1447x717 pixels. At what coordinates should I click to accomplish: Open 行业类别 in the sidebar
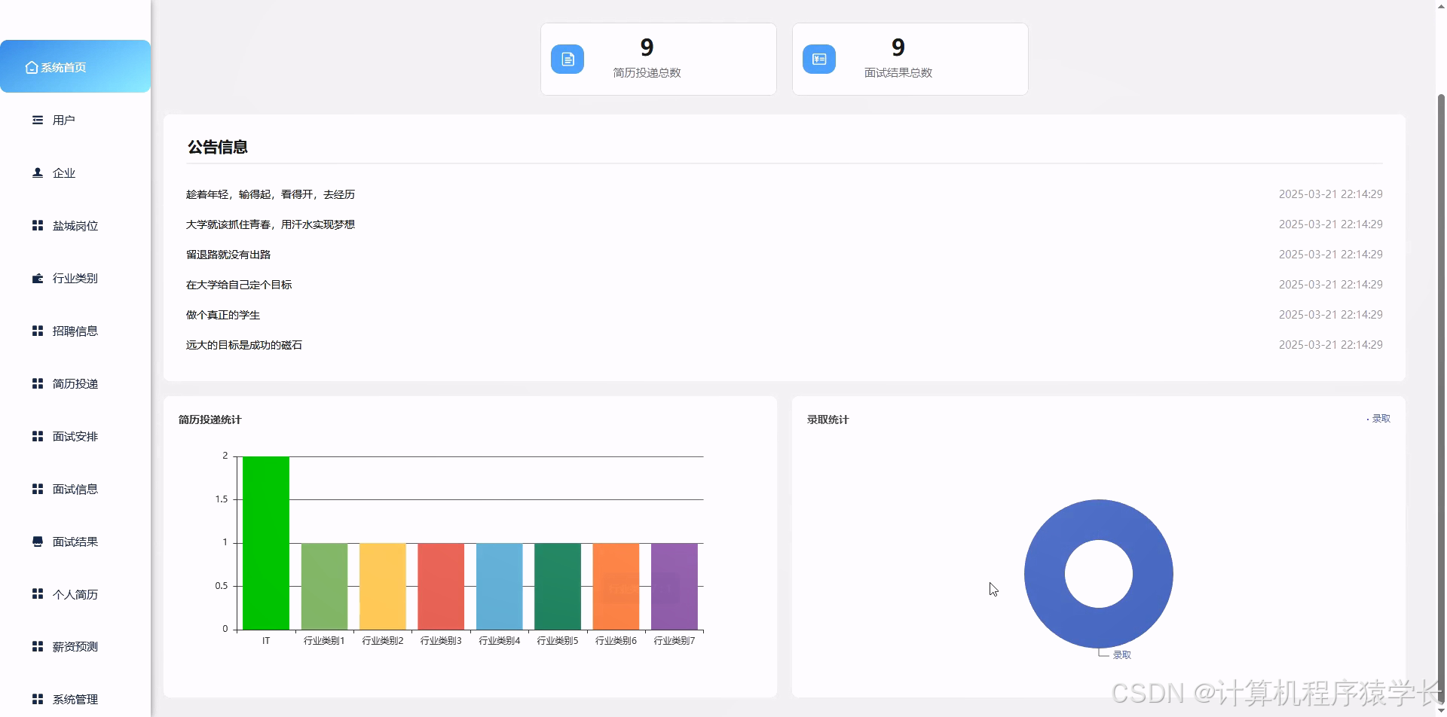pos(75,278)
